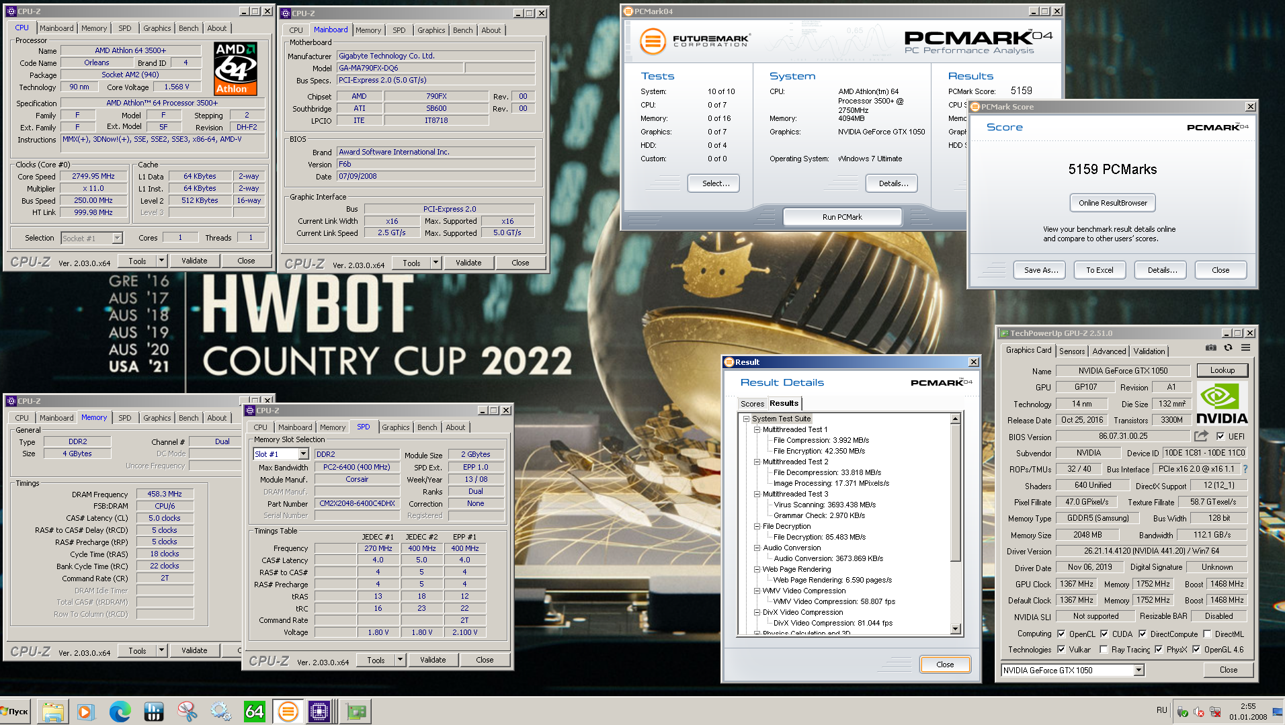Toggle the OpenCL checkbox

[x=1061, y=634]
